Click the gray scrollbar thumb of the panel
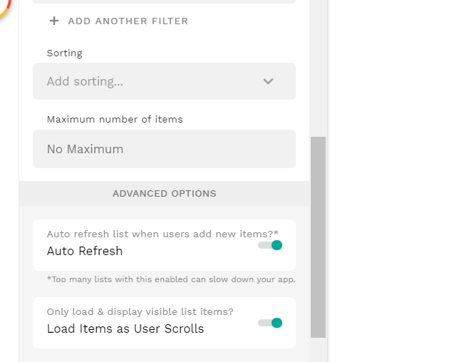This screenshot has height=362, width=454. coord(318,235)
